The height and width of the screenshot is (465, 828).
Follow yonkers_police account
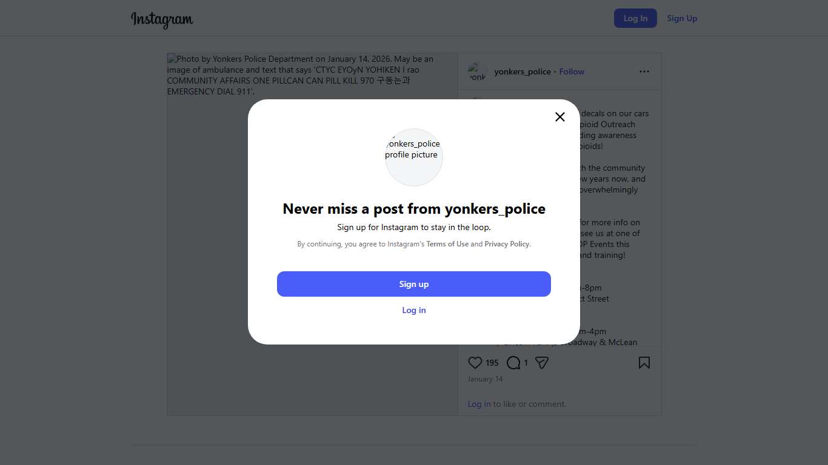(x=572, y=71)
